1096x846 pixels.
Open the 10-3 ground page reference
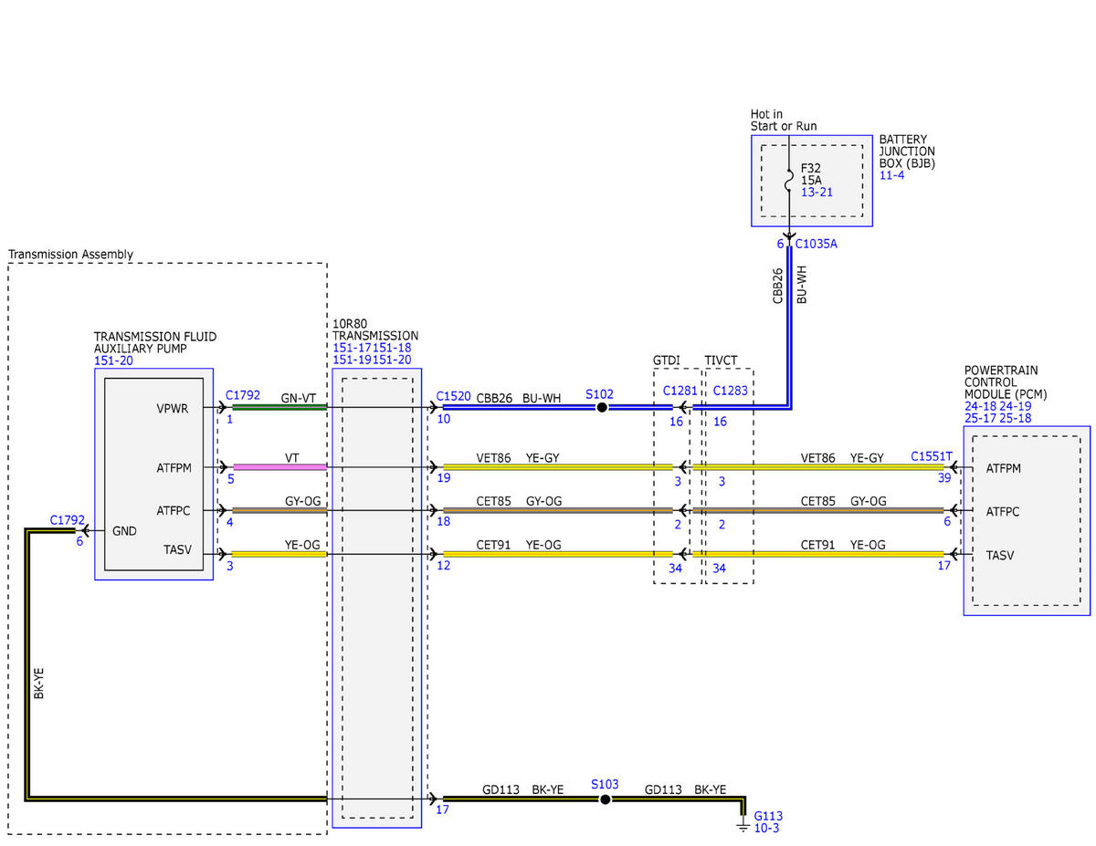point(766,828)
